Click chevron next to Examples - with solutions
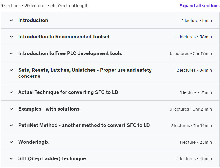Screen dimensions: 220x168 click(x=11, y=109)
